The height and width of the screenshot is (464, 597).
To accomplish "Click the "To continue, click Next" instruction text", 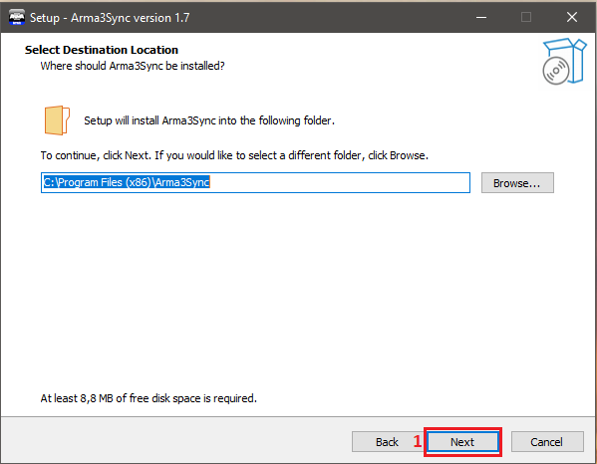I will pos(234,155).
